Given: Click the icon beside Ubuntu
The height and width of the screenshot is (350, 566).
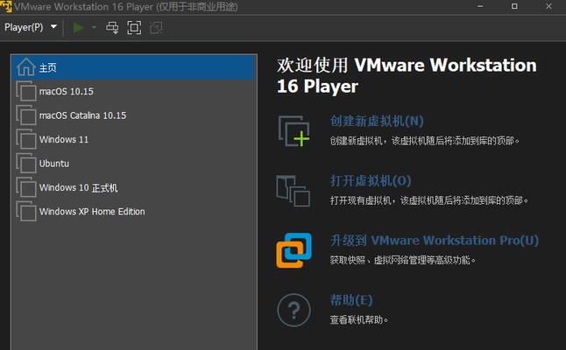Looking at the screenshot, I should click(26, 164).
